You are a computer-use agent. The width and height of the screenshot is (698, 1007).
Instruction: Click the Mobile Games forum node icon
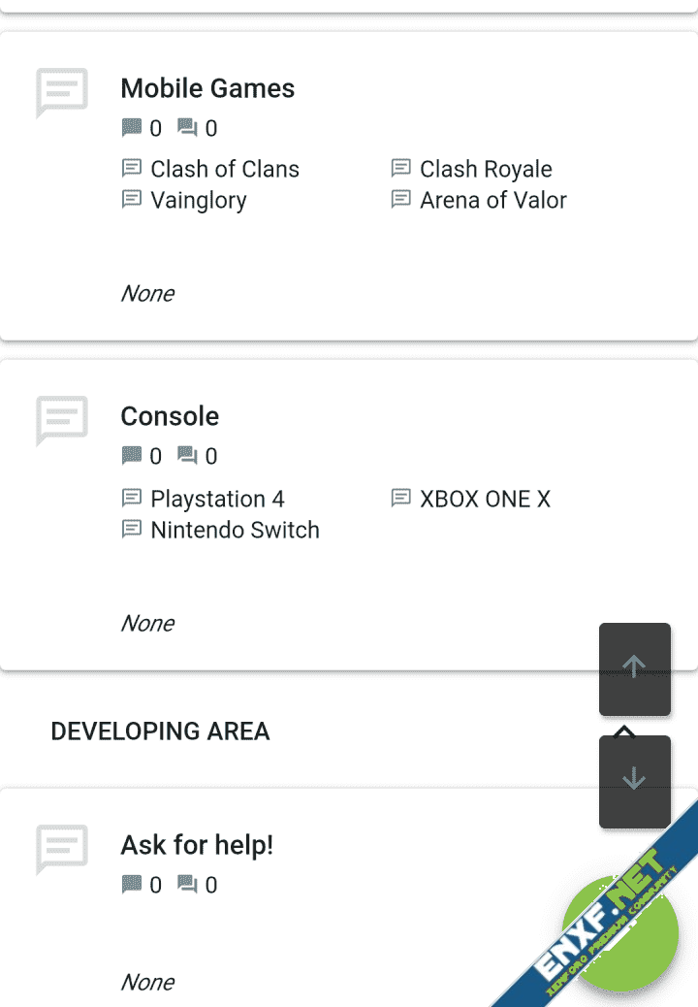click(62, 92)
